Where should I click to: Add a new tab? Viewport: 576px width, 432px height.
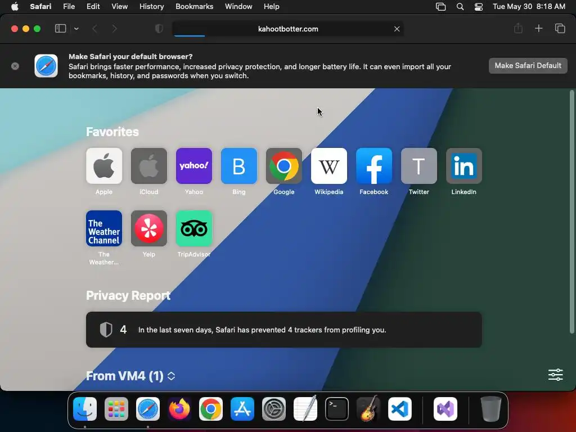pyautogui.click(x=538, y=28)
